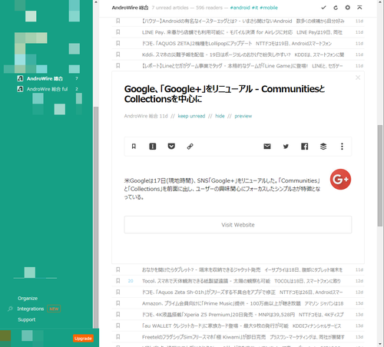Click the main article list scrollbar thumb

[380, 176]
